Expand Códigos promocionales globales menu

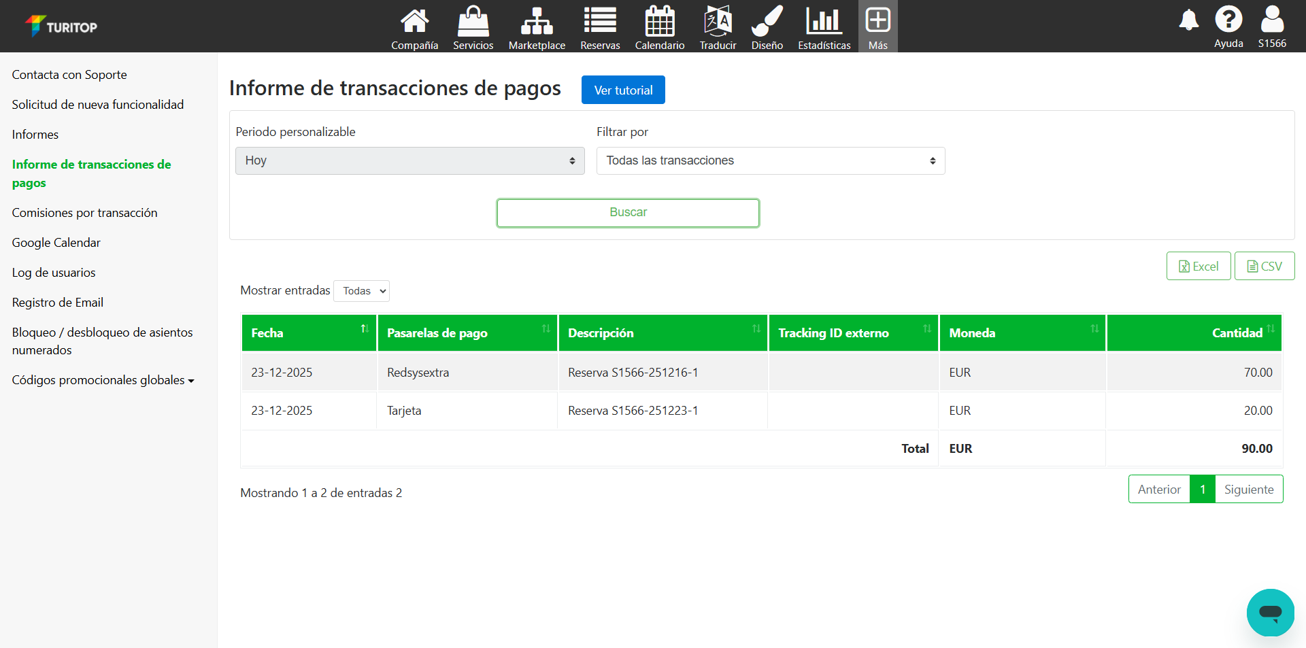(103, 380)
